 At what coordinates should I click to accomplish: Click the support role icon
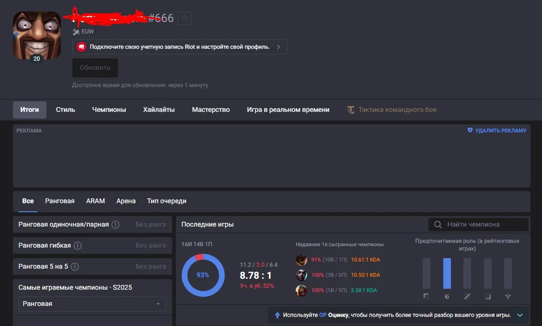[508, 296]
